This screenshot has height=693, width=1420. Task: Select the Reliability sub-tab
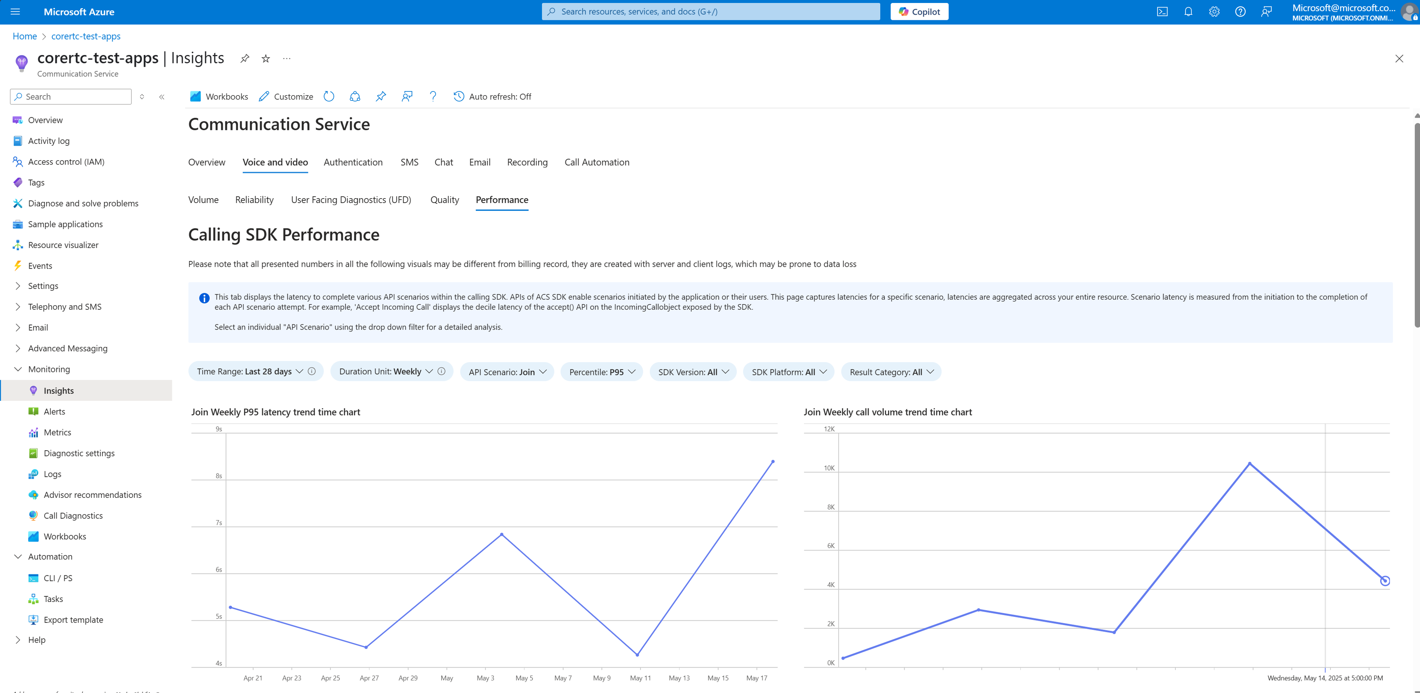254,200
